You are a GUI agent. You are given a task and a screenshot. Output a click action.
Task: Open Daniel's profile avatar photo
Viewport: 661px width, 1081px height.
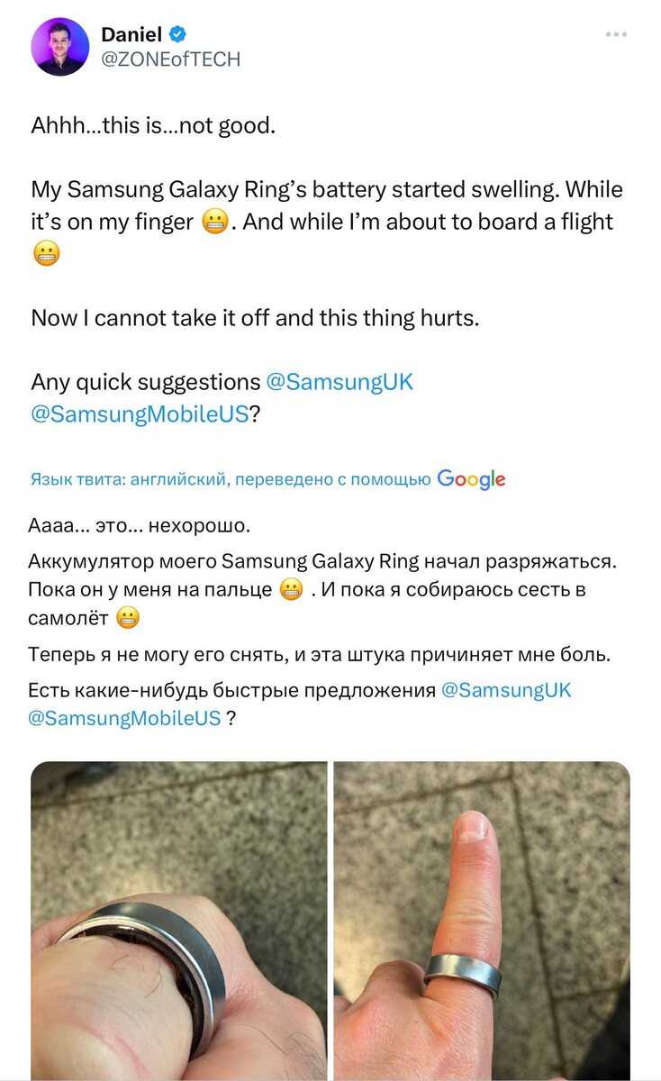tap(60, 47)
